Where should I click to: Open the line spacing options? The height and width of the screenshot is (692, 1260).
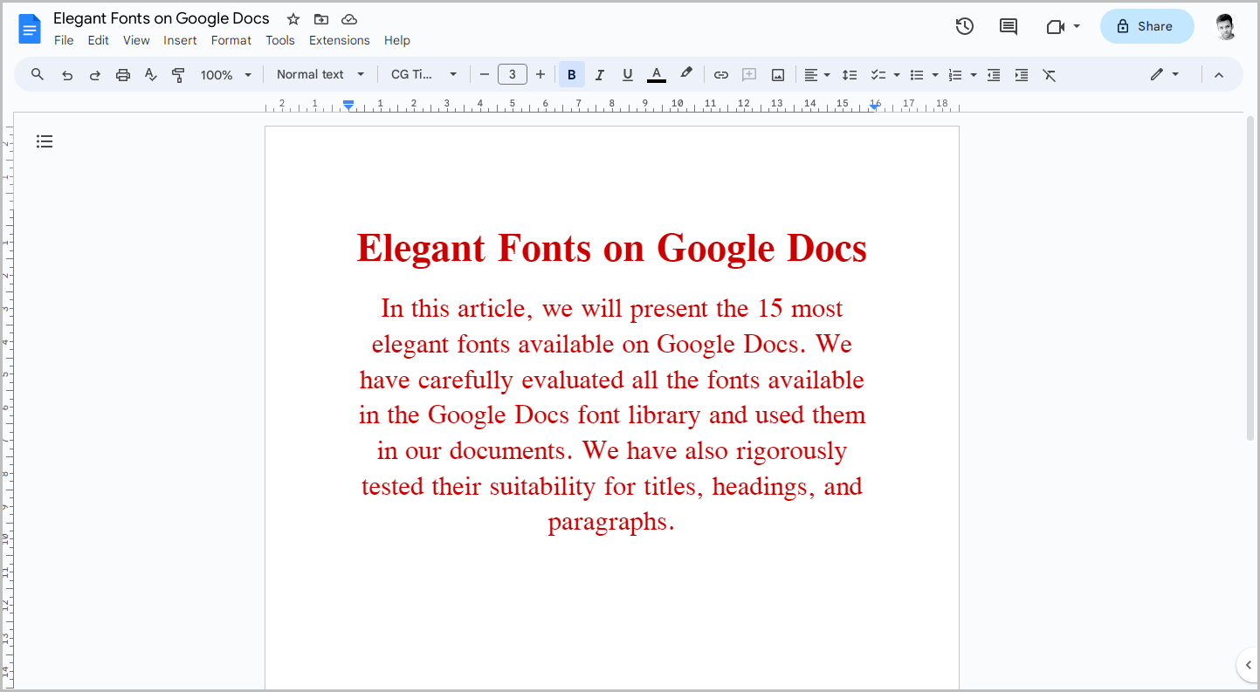(x=850, y=74)
